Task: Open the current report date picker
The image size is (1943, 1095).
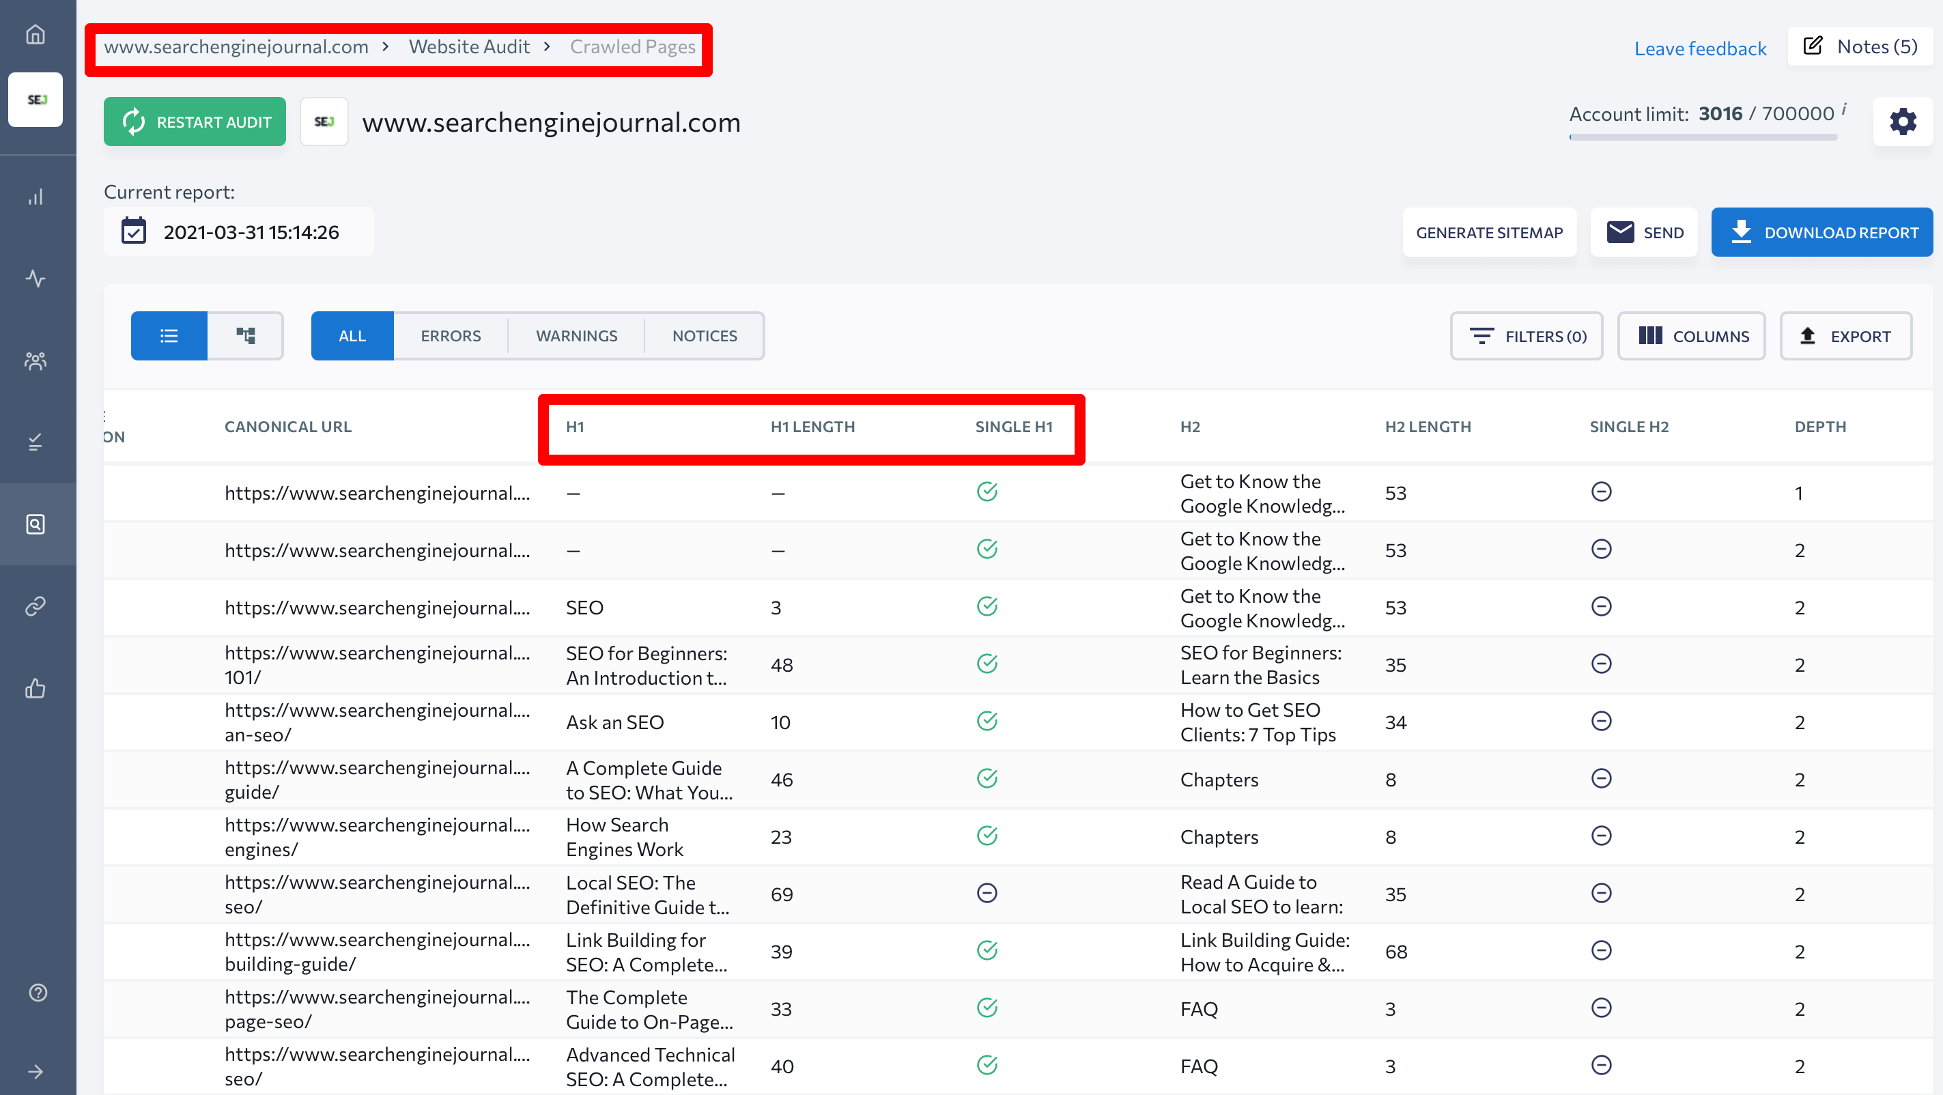Action: tap(238, 231)
